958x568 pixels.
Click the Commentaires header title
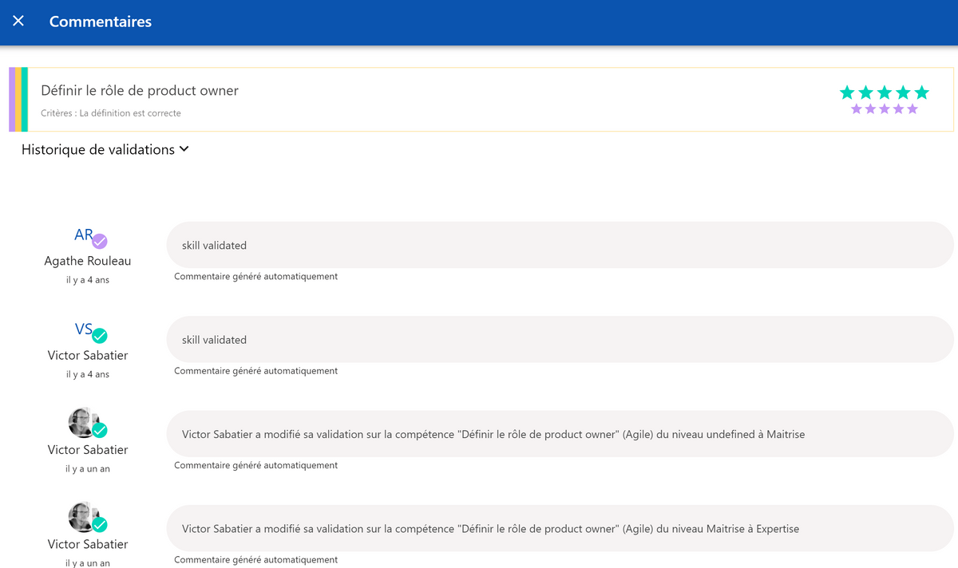pos(101,22)
